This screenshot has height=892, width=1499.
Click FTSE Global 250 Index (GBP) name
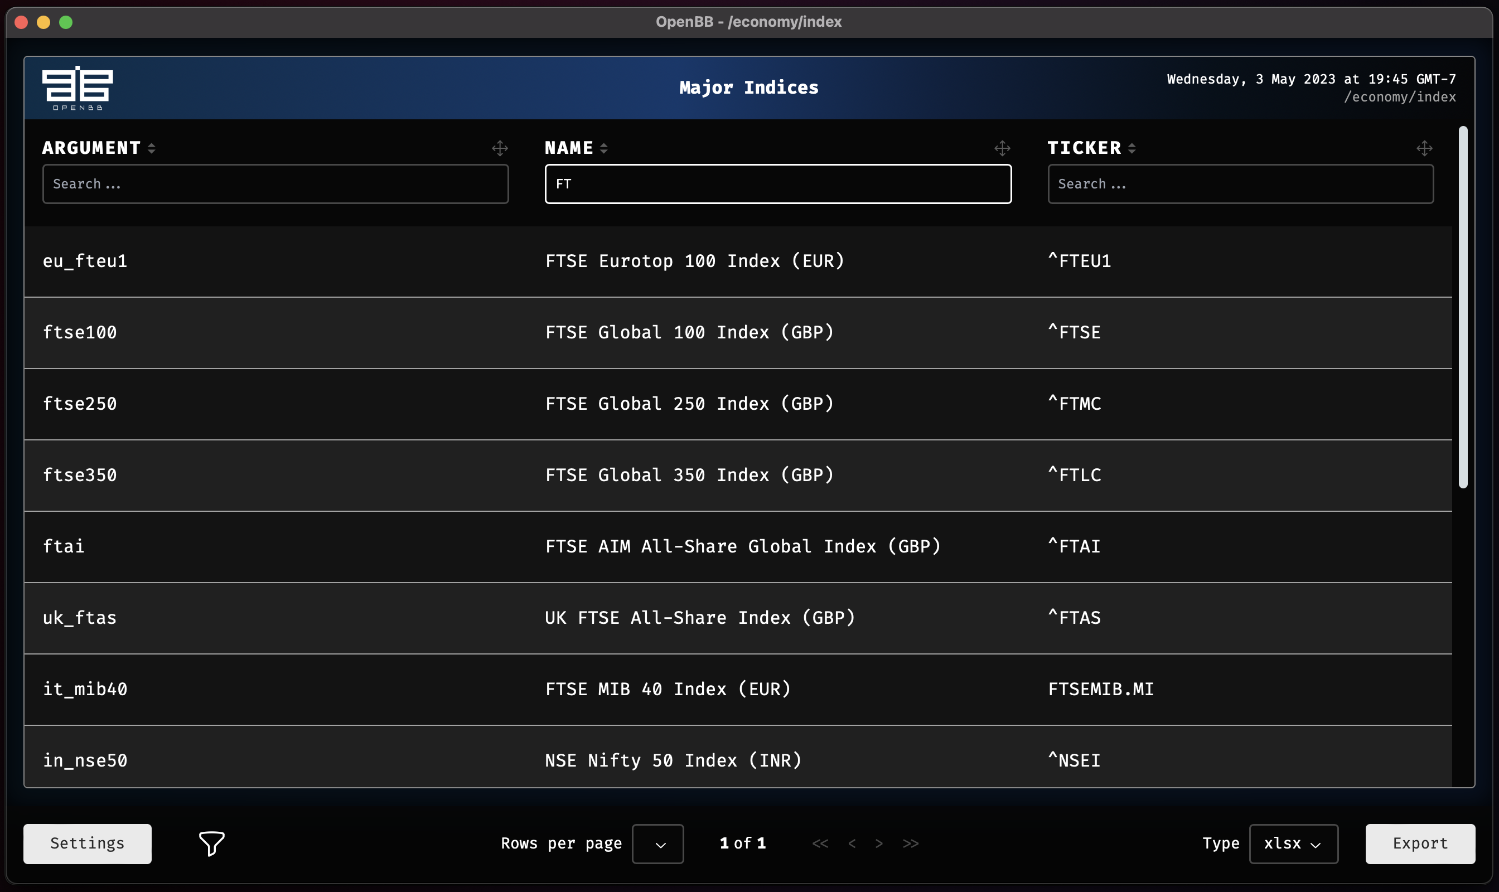(x=690, y=404)
